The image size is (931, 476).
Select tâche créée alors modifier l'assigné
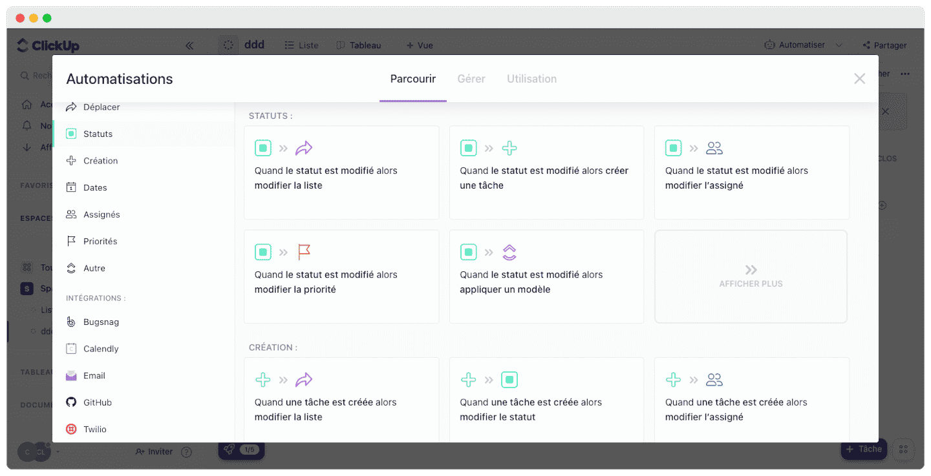752,400
